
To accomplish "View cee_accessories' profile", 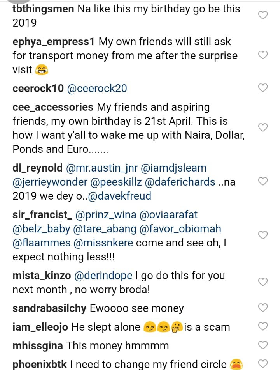I will point(52,107).
